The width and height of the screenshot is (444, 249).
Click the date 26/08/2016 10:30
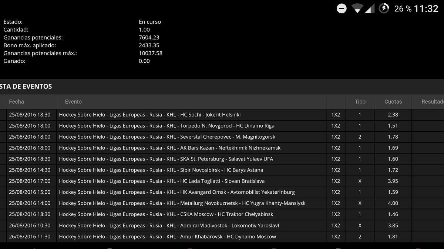(30, 225)
